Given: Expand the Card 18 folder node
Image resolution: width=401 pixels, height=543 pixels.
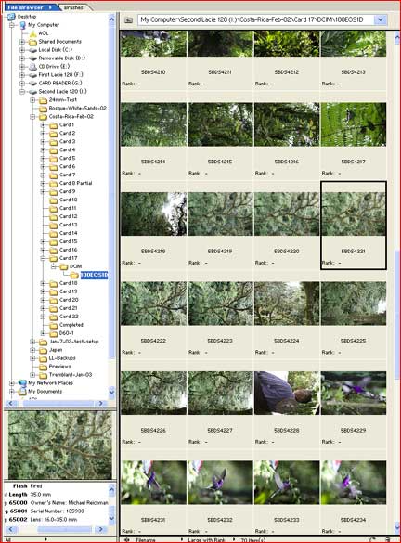Looking at the screenshot, I should [43, 283].
